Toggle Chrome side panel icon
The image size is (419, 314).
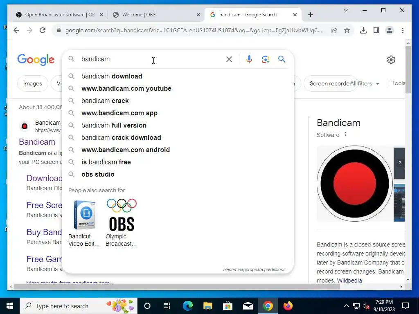tap(376, 30)
